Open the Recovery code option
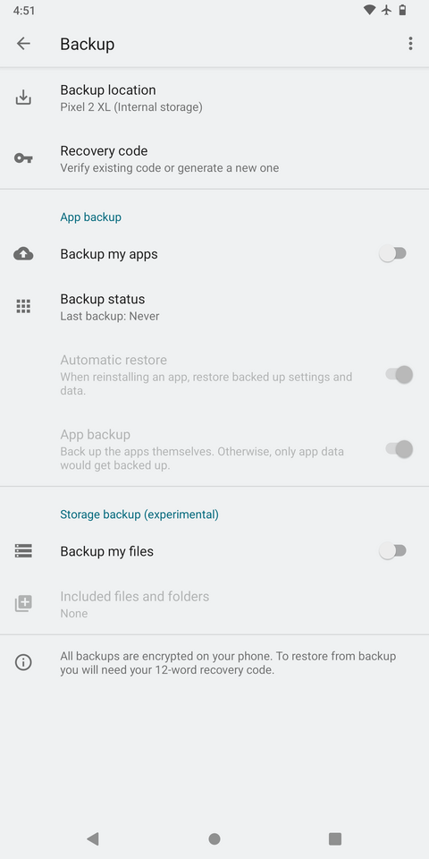The height and width of the screenshot is (859, 429). [x=214, y=158]
